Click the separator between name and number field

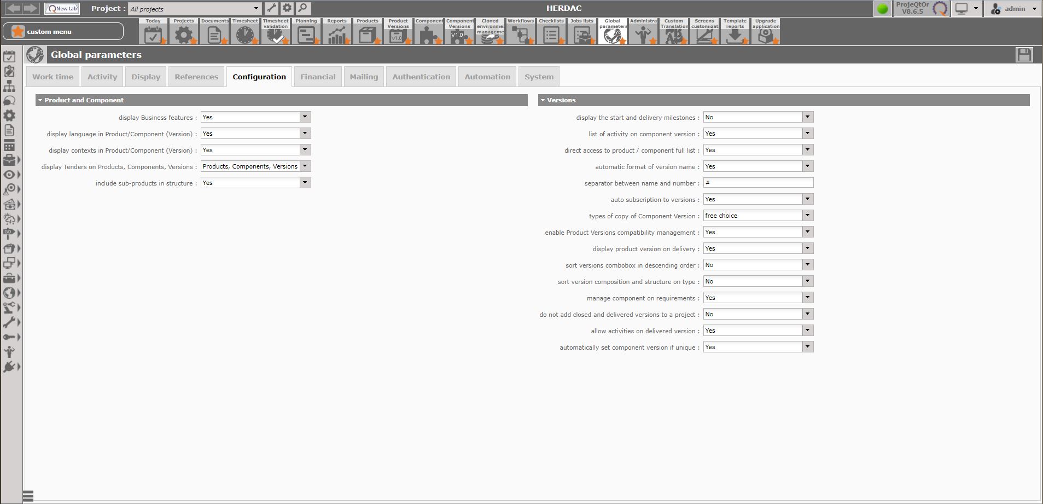point(758,183)
